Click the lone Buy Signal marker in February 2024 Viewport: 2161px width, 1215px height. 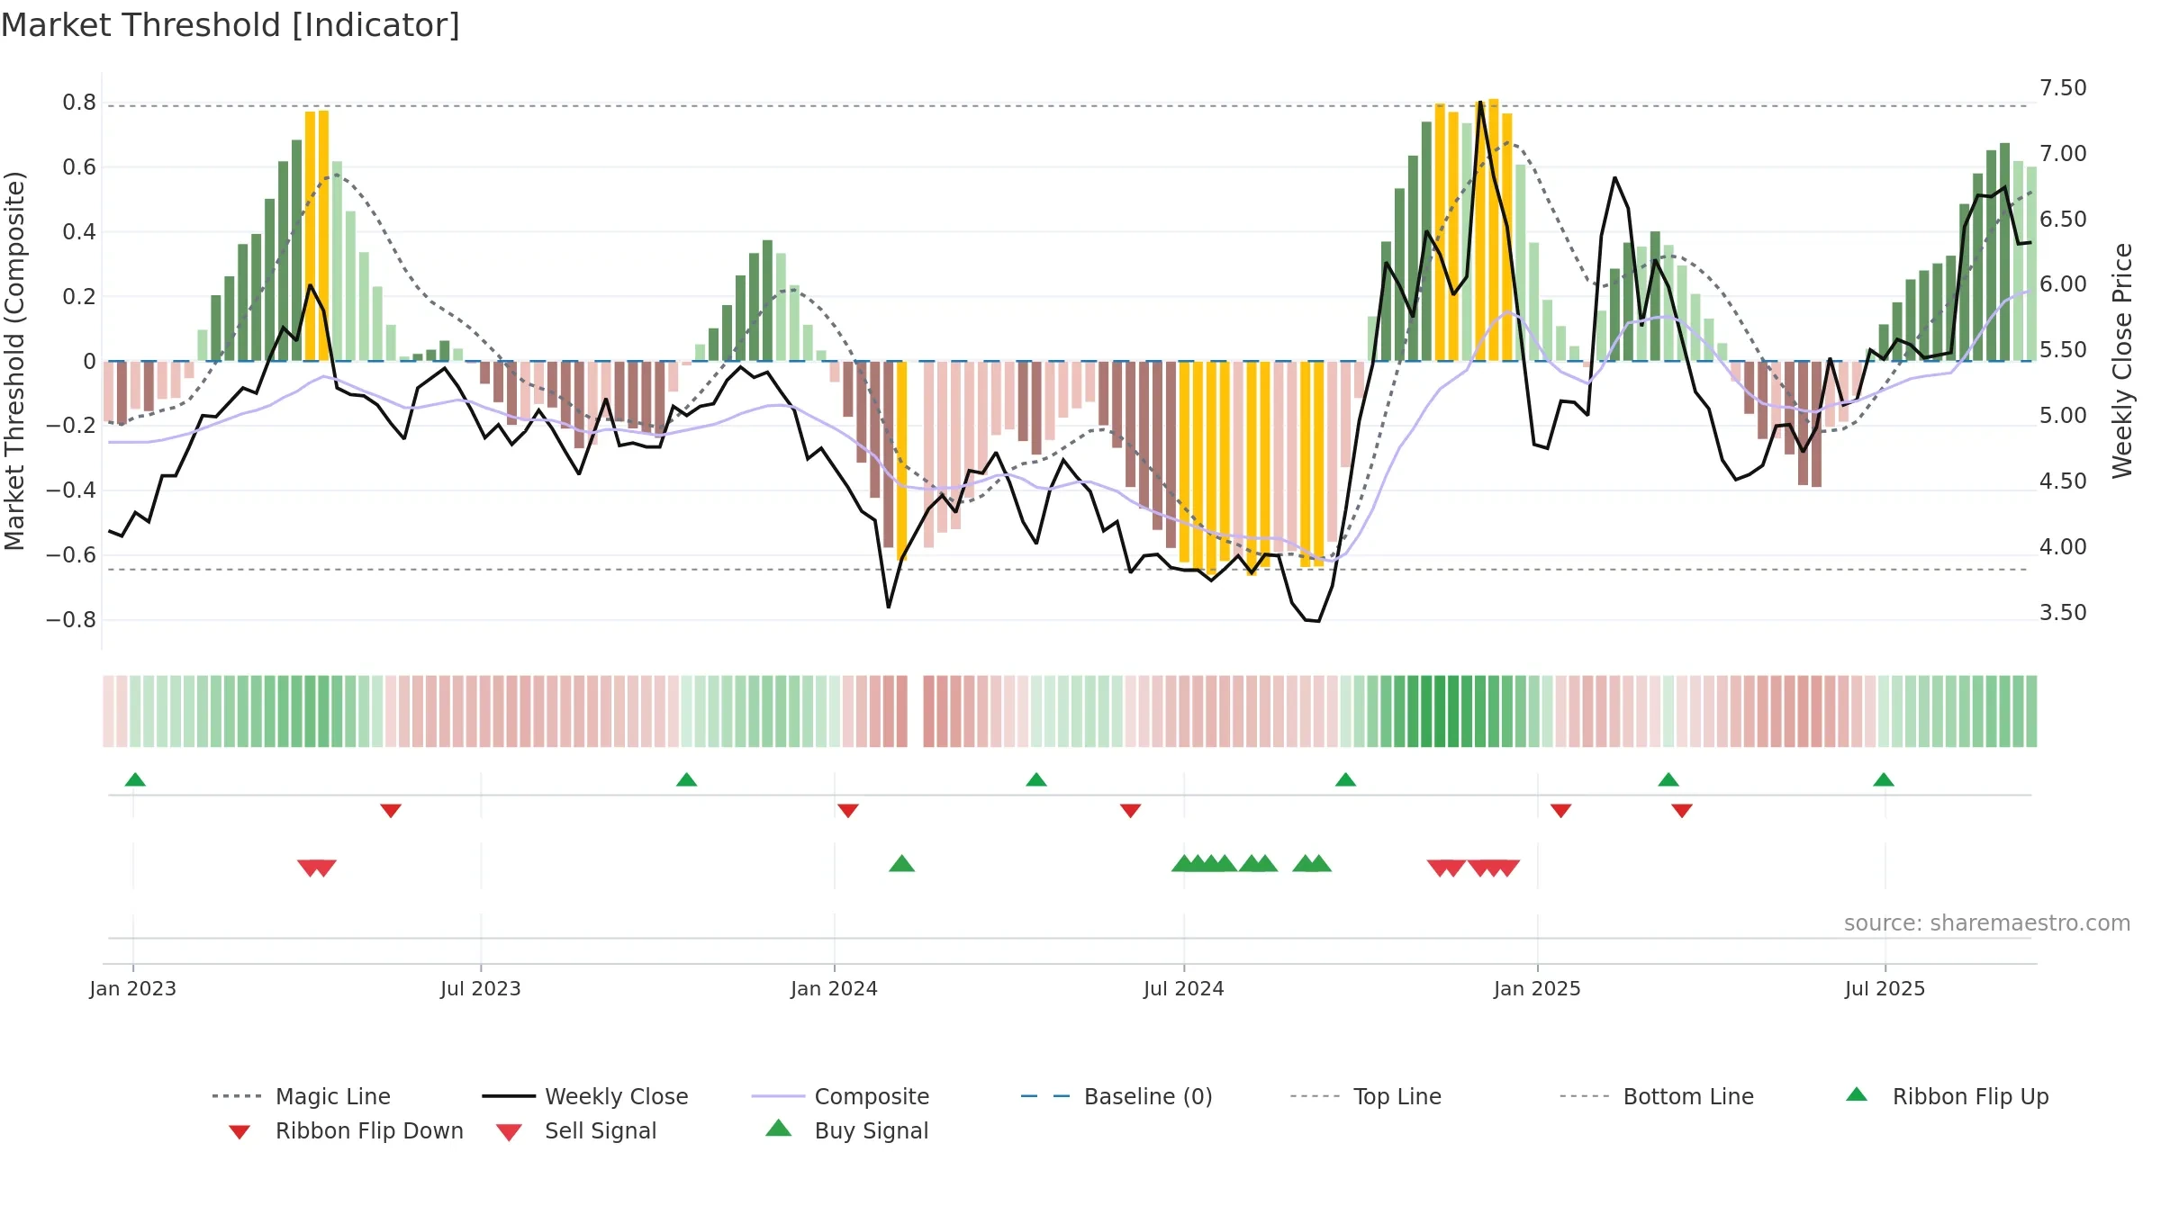pyautogui.click(x=901, y=864)
